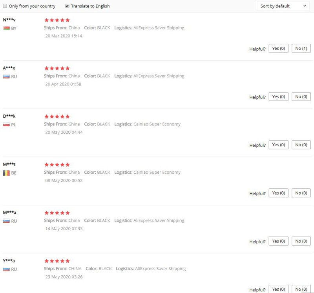The image size is (314, 293).
Task: Uncheck the Translate to English checkbox
Action: coord(67,6)
